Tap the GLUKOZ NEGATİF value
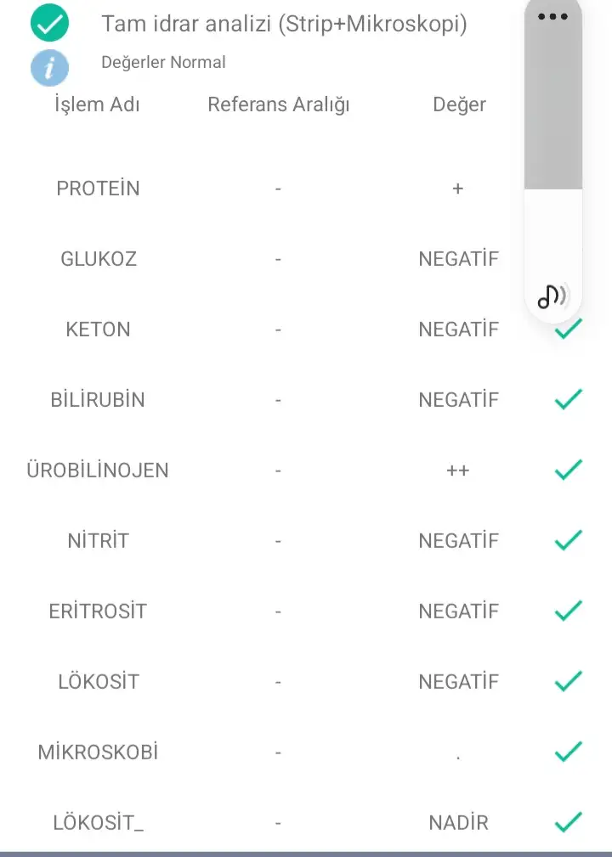 459,258
